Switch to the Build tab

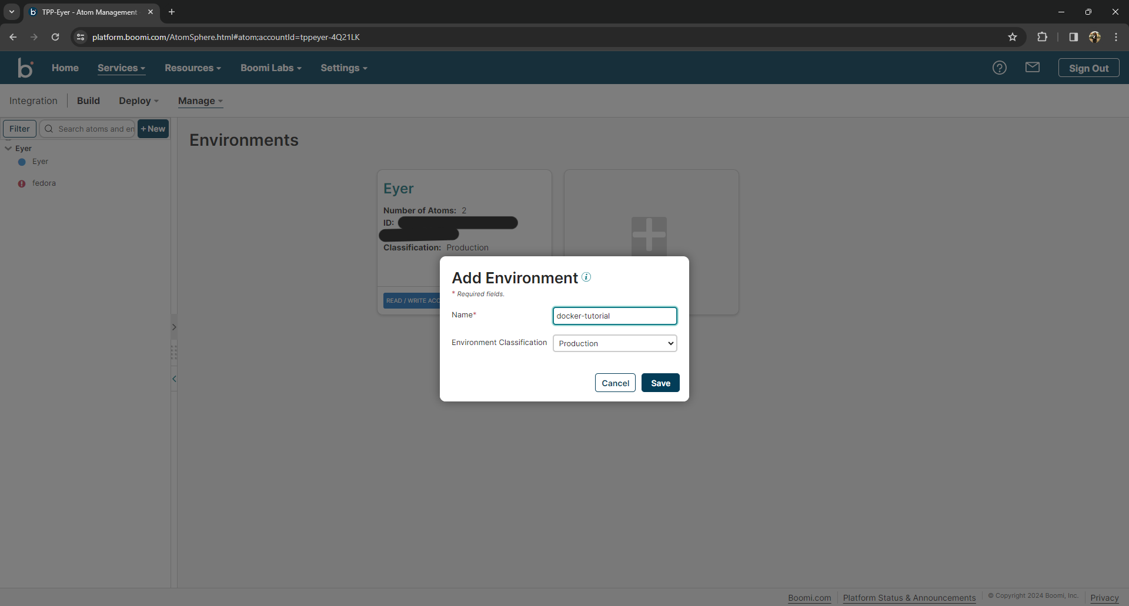point(88,101)
